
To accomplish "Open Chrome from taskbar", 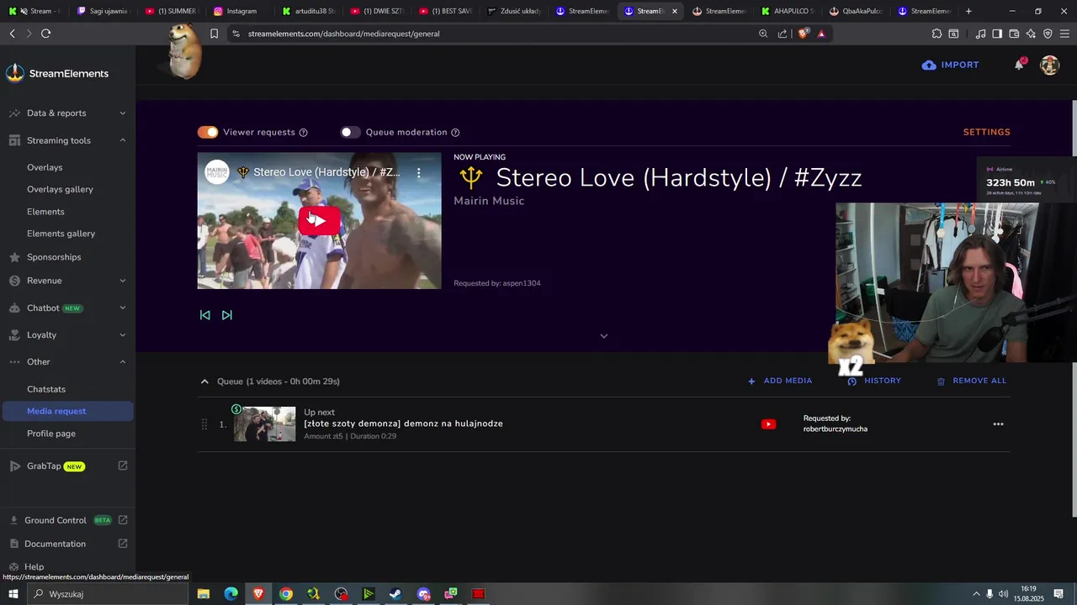I will click(x=286, y=594).
